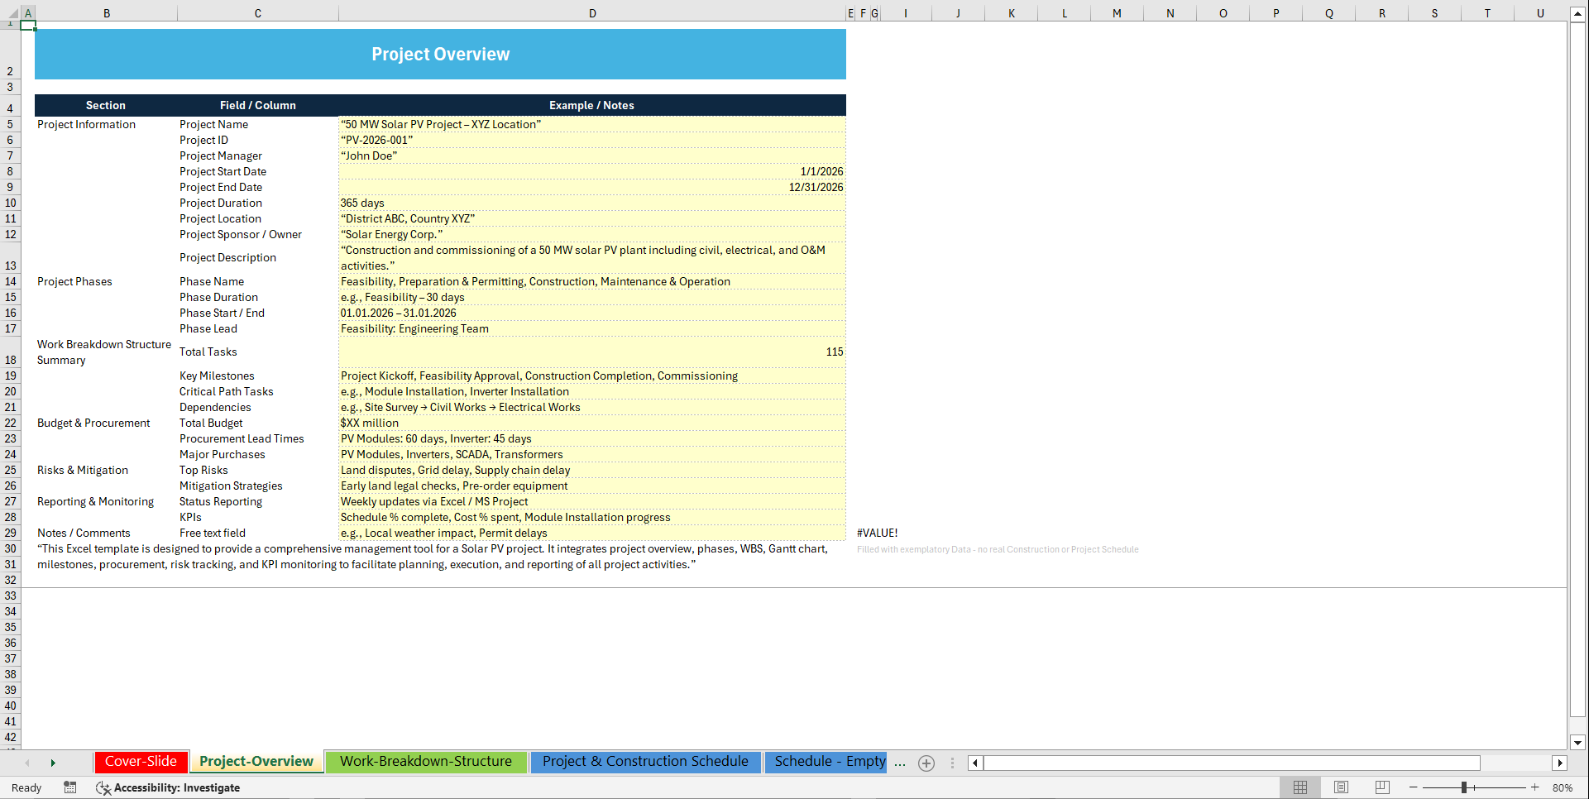Switch to Normal view in the status bar
Viewport: 1589px width, 799px height.
[x=1300, y=787]
